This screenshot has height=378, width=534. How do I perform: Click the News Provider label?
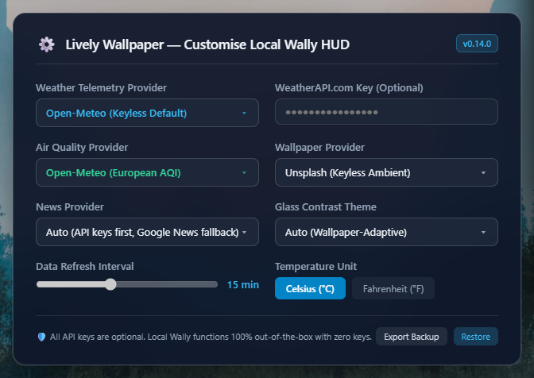(70, 206)
